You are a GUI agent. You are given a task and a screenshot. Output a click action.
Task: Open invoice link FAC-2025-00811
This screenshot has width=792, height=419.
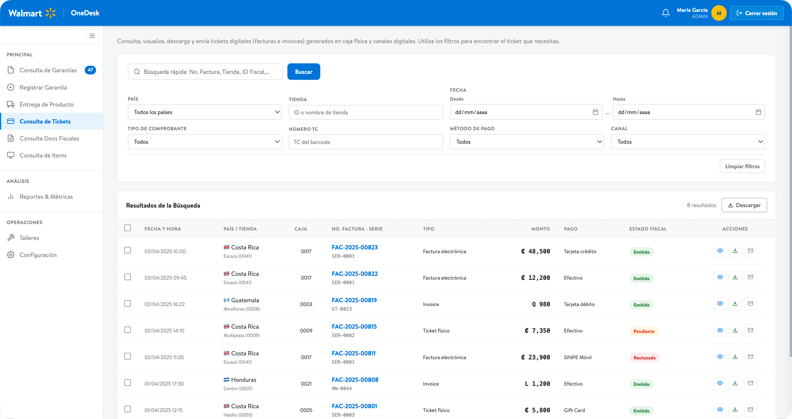(354, 353)
